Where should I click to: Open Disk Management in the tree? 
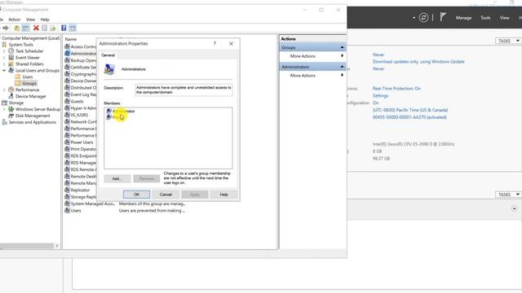click(33, 116)
